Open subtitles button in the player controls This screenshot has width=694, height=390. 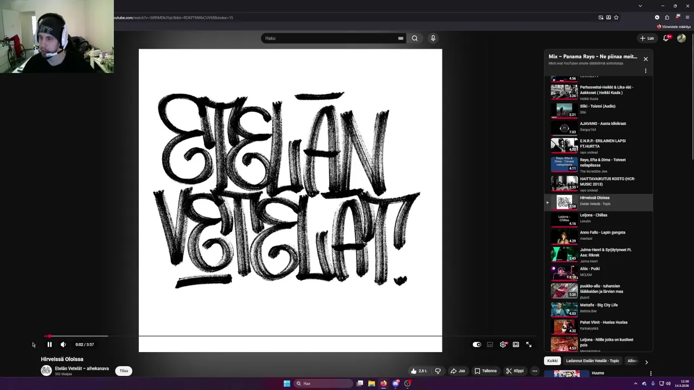[490, 344]
